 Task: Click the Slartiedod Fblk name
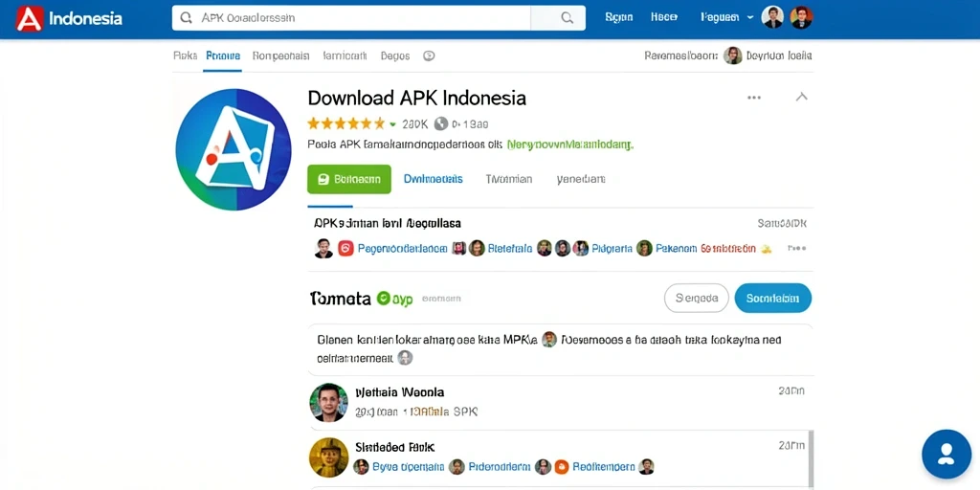click(394, 447)
